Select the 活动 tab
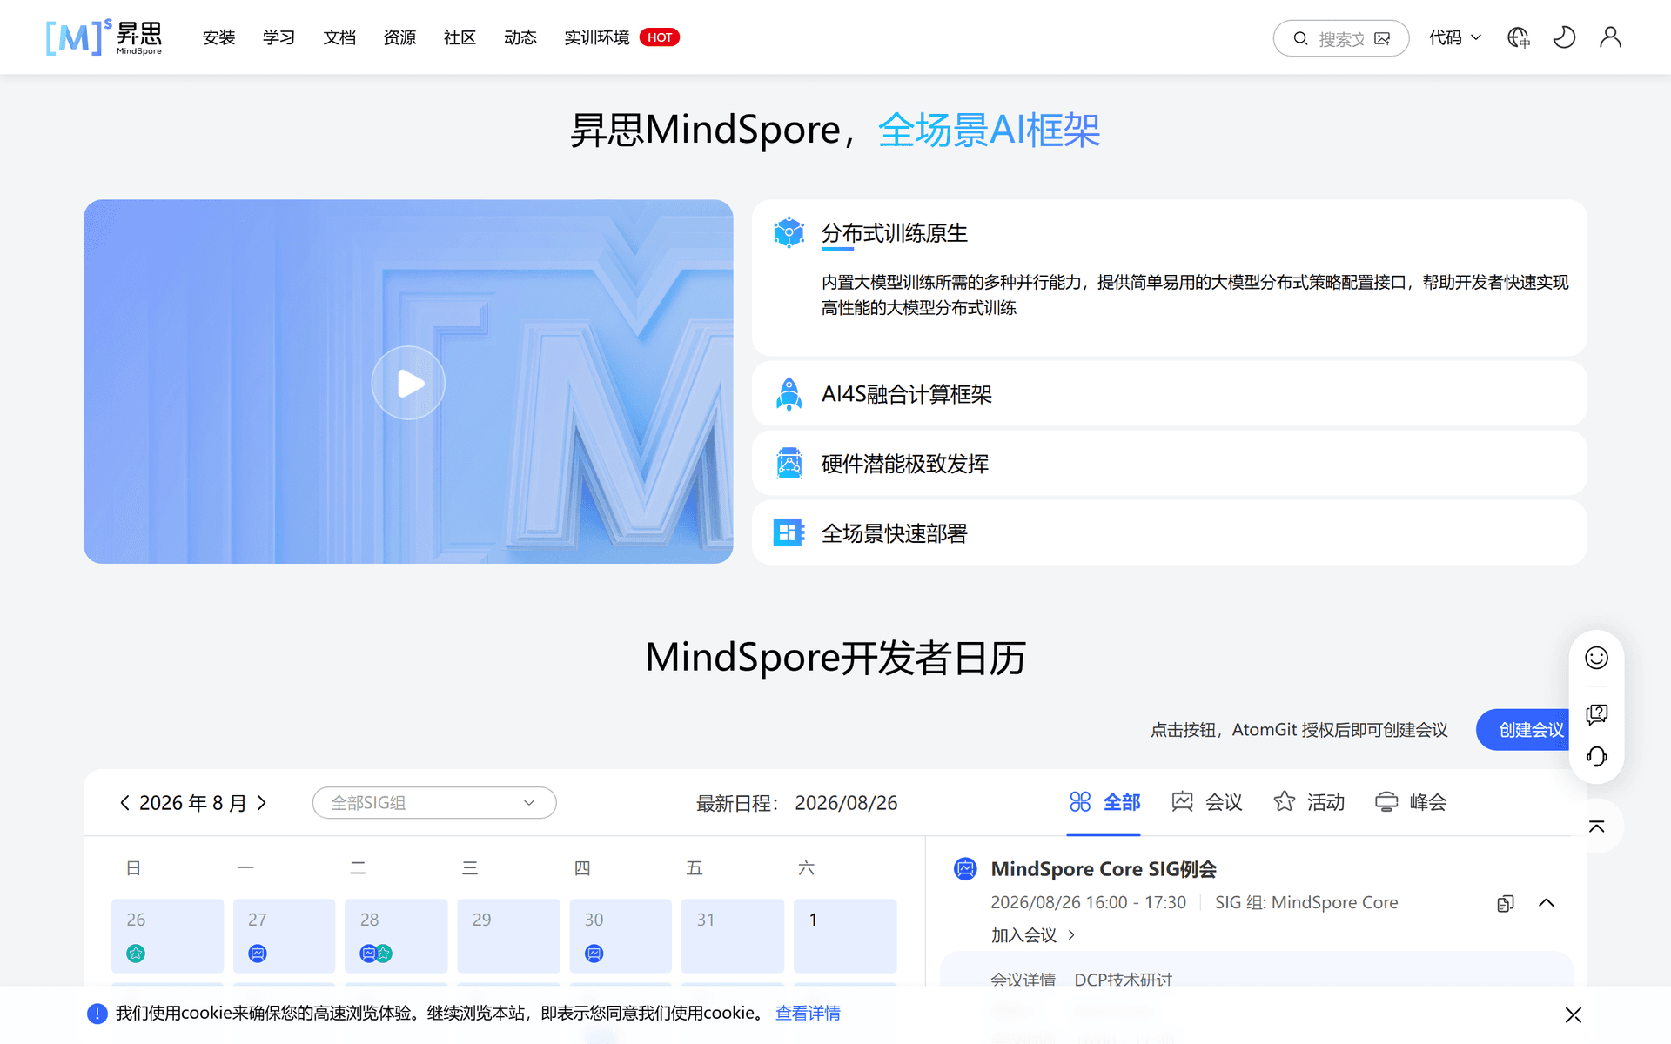 click(1309, 802)
